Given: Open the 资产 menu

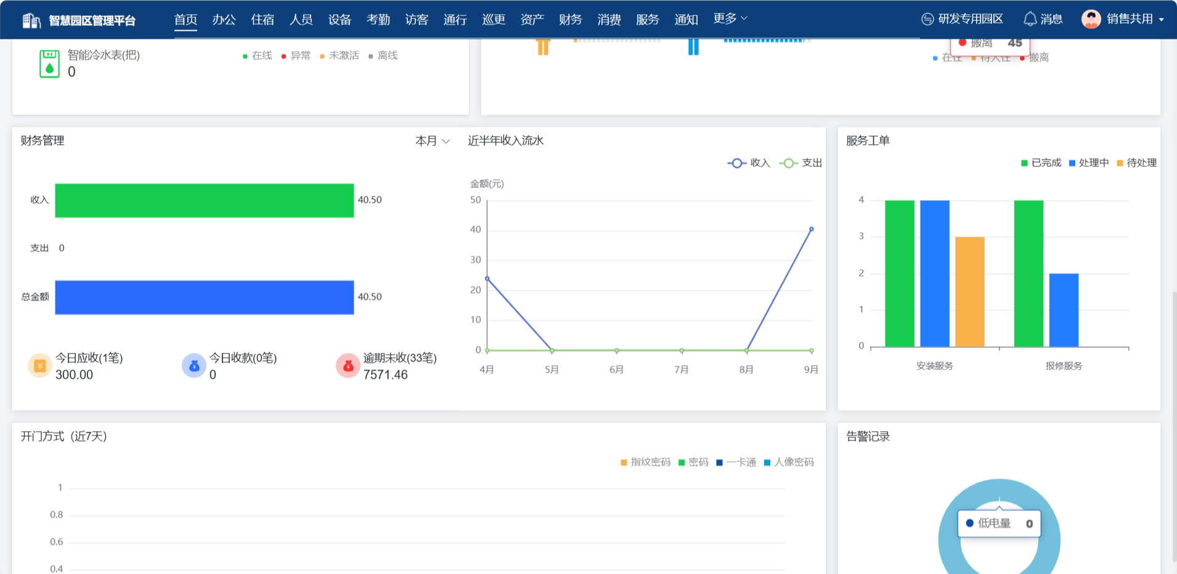Looking at the screenshot, I should click(x=532, y=20).
